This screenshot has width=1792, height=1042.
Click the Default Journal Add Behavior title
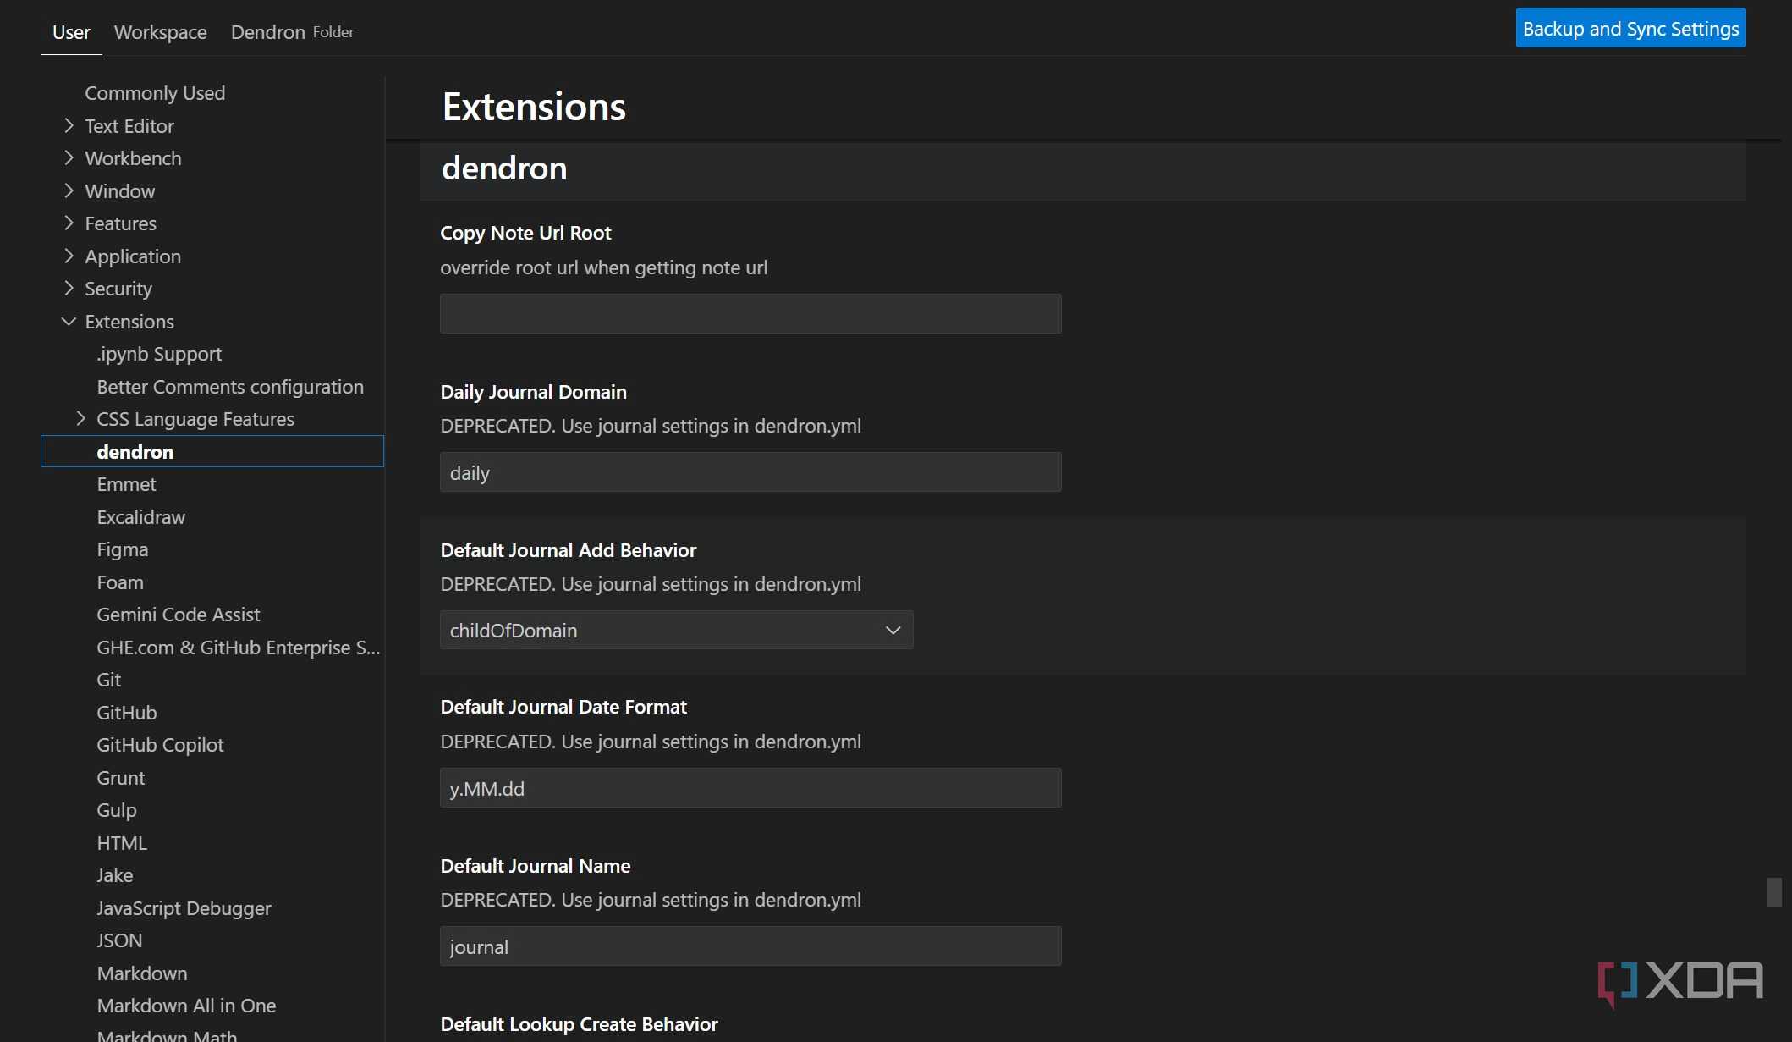click(x=568, y=550)
